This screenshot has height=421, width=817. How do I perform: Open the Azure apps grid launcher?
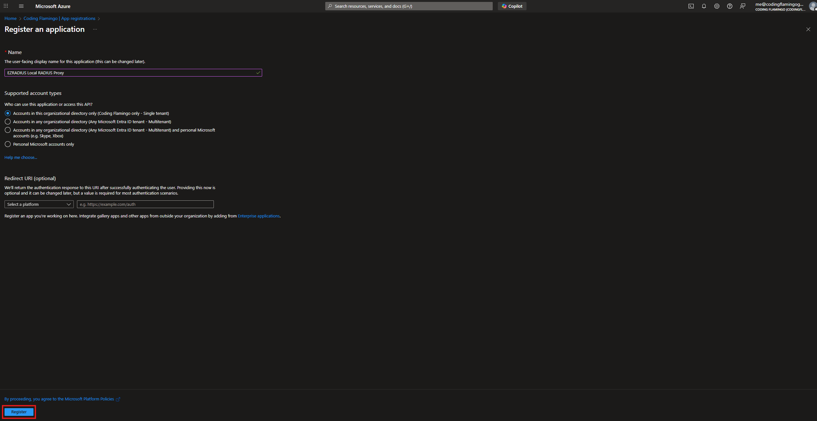pos(6,6)
